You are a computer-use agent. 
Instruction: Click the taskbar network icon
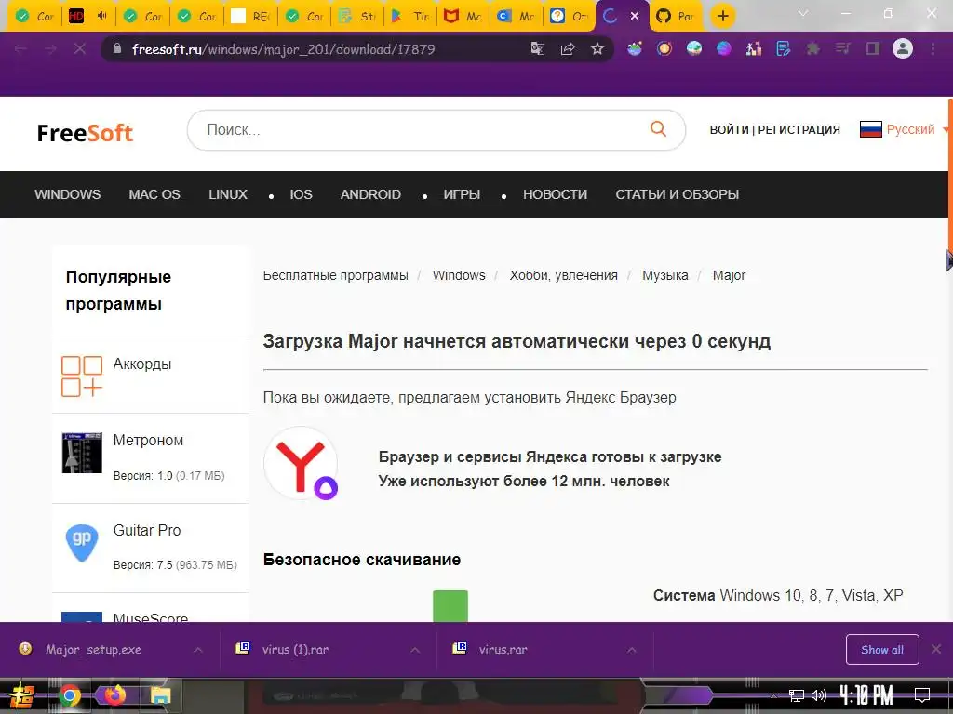coord(796,695)
